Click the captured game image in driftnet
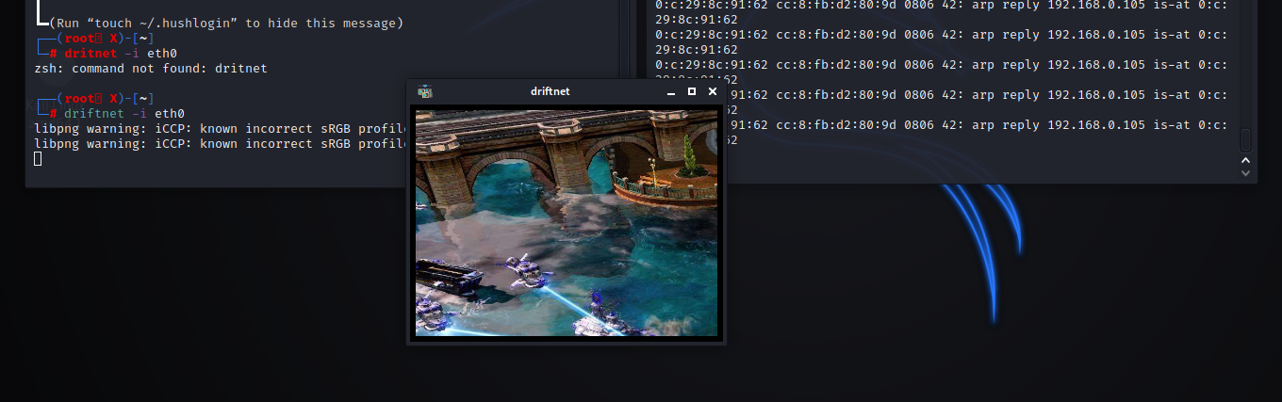 click(567, 222)
